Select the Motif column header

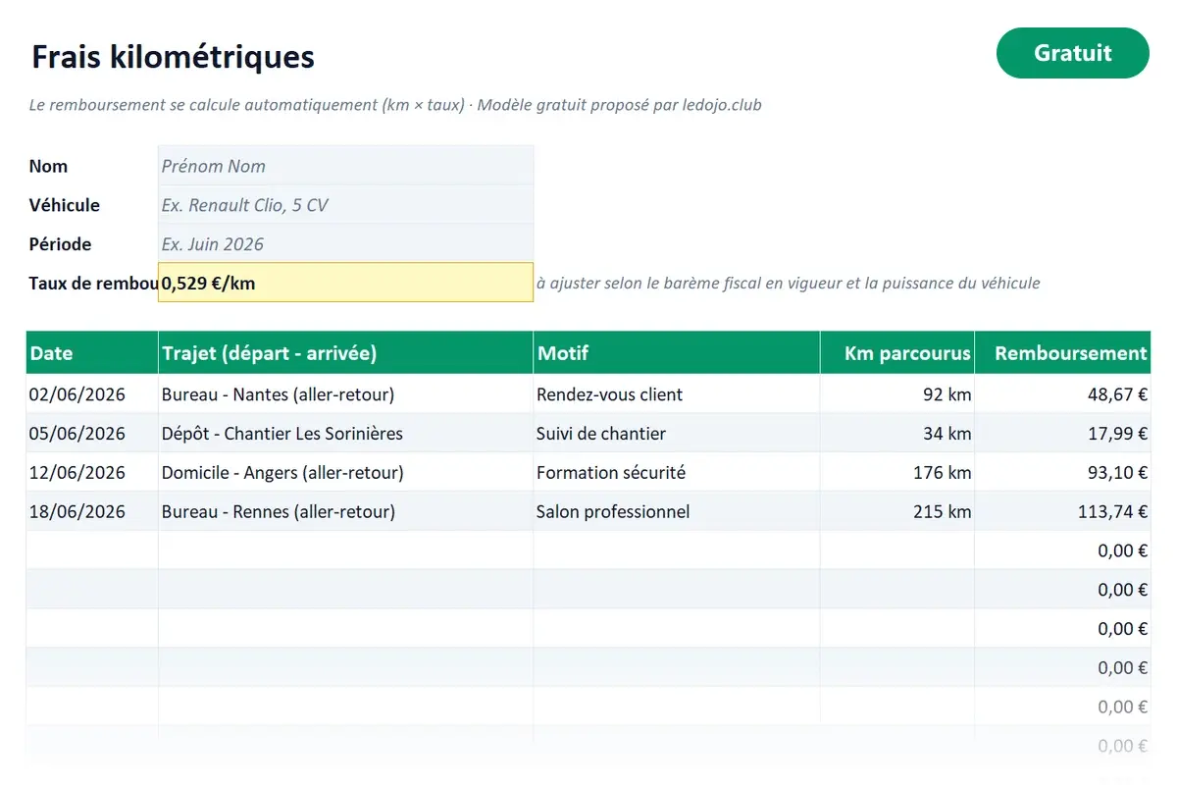[677, 353]
